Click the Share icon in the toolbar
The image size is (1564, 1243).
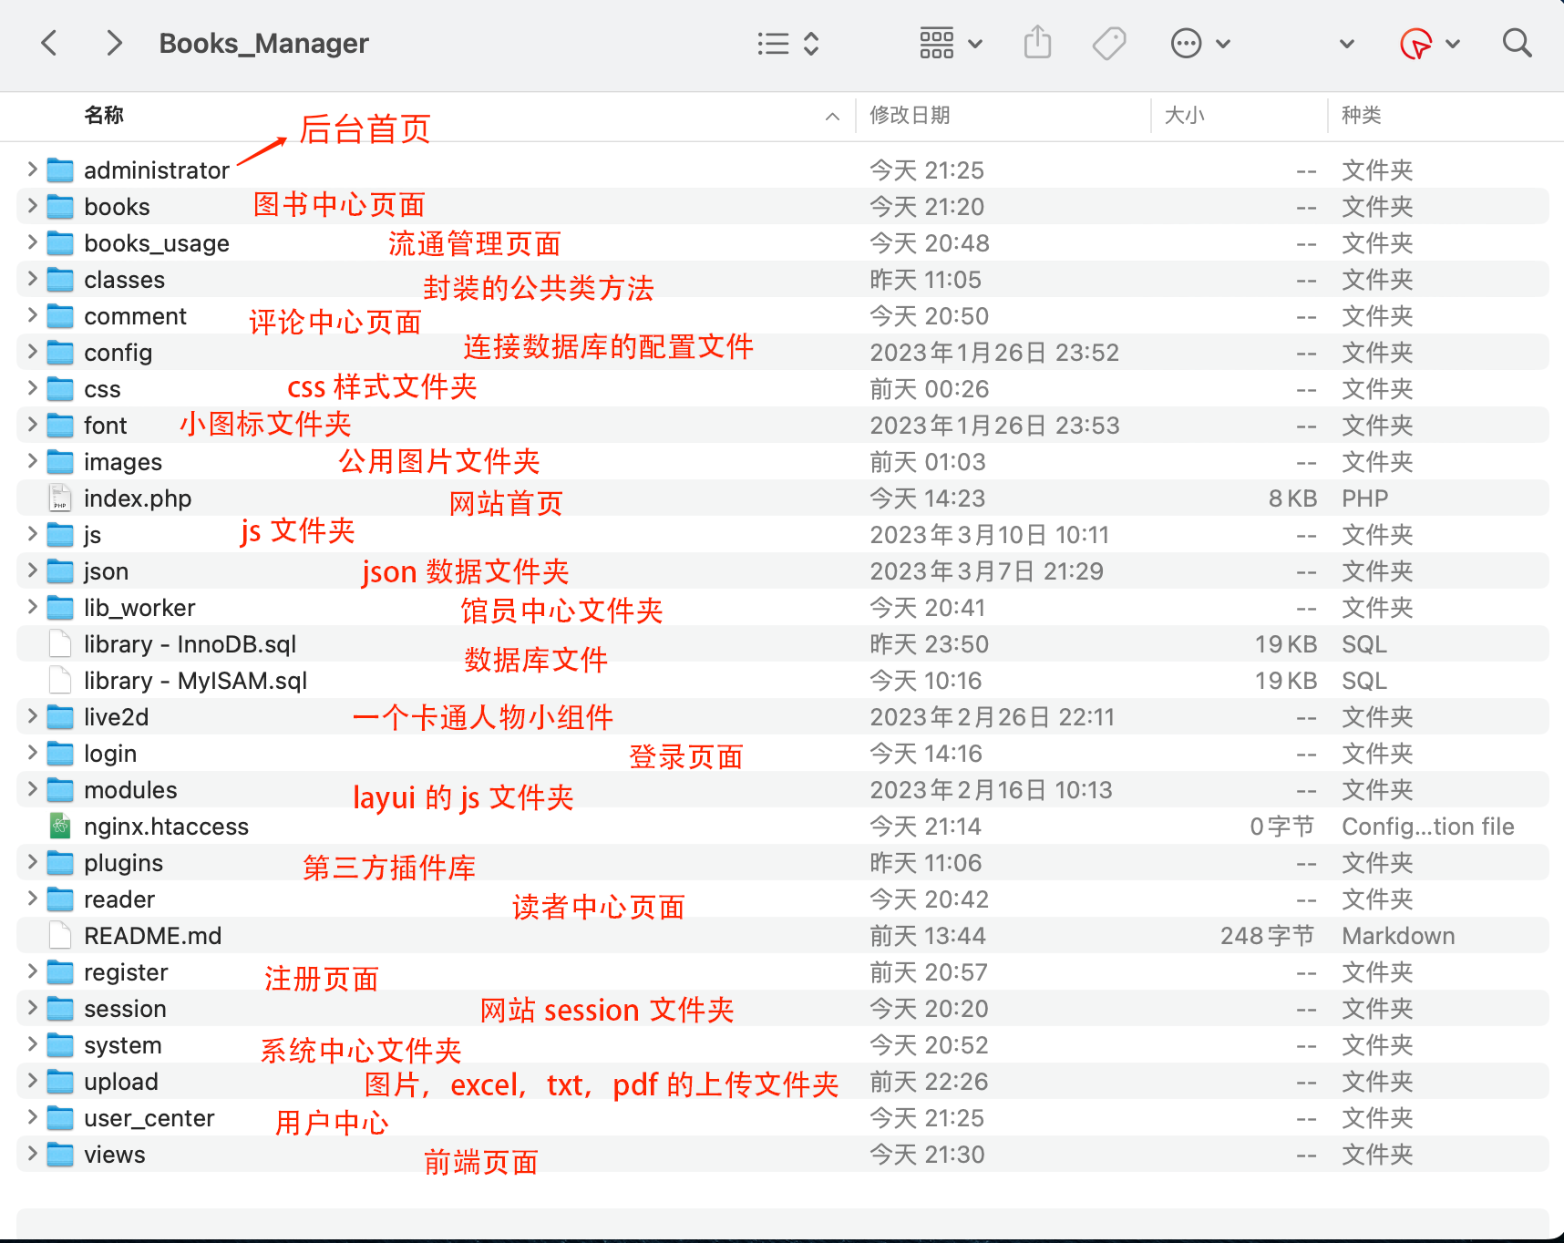[1037, 42]
